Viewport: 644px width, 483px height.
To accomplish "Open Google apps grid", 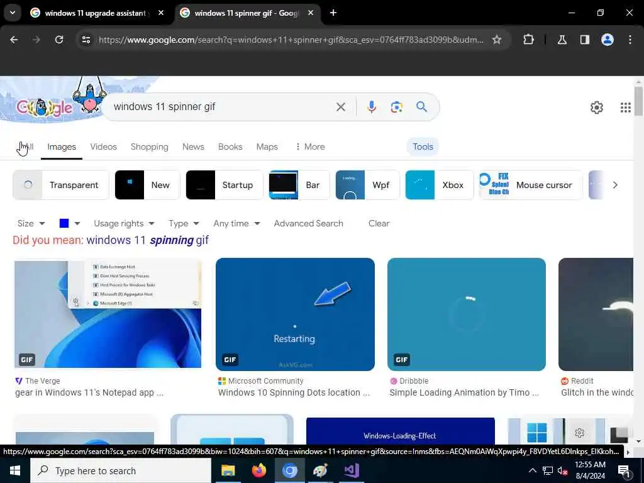I will (x=626, y=107).
